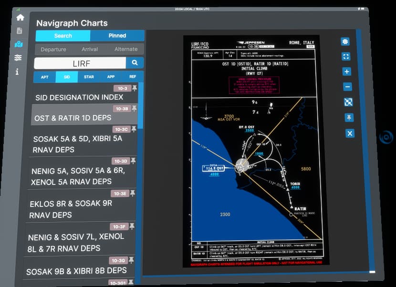
Task: Zoom out of chart with minus icon
Action: 347,87
